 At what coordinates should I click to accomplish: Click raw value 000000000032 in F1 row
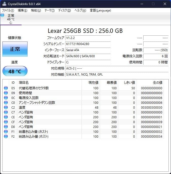point(152,132)
